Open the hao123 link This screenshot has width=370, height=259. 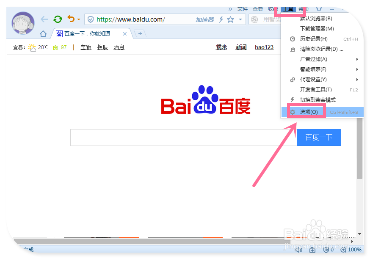point(264,47)
